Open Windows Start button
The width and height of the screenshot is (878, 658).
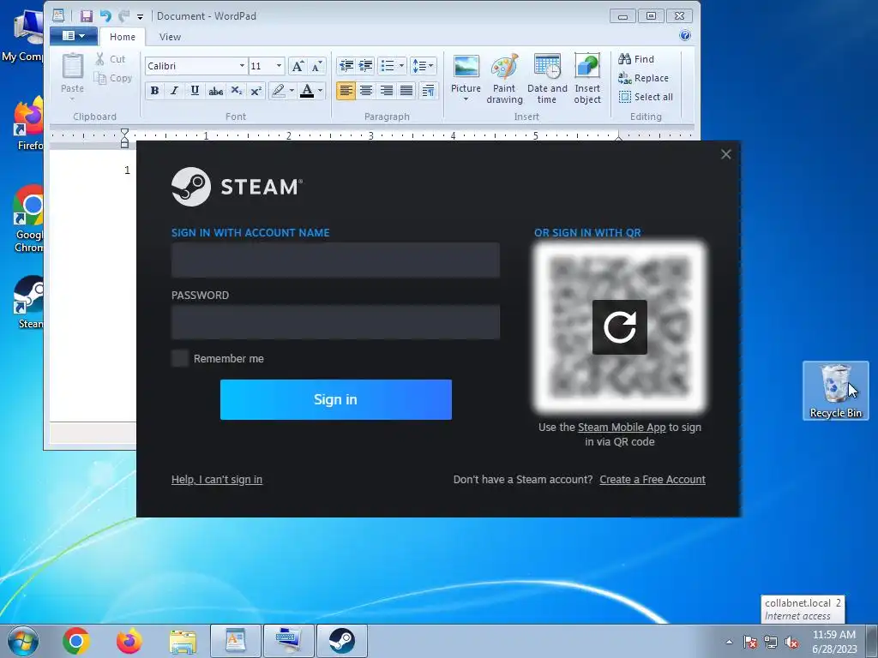pyautogui.click(x=23, y=641)
